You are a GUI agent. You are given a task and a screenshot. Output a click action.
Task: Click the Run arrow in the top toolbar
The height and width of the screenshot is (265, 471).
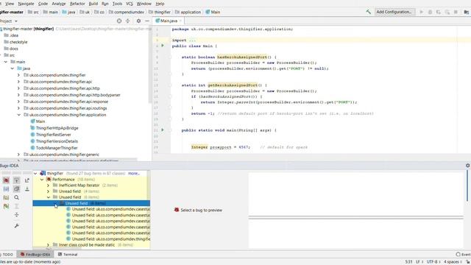pos(422,12)
